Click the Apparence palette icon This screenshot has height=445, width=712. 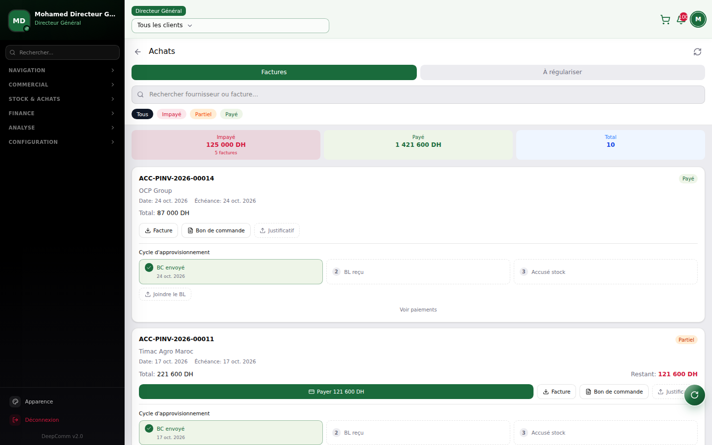tap(15, 401)
